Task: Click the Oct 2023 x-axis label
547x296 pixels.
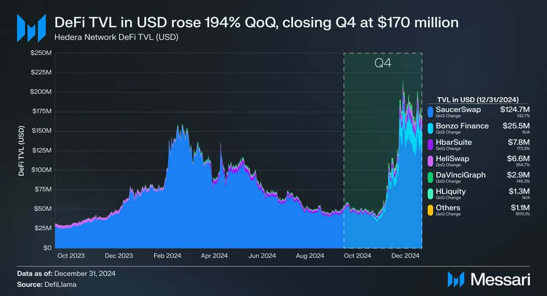Action: click(x=71, y=255)
